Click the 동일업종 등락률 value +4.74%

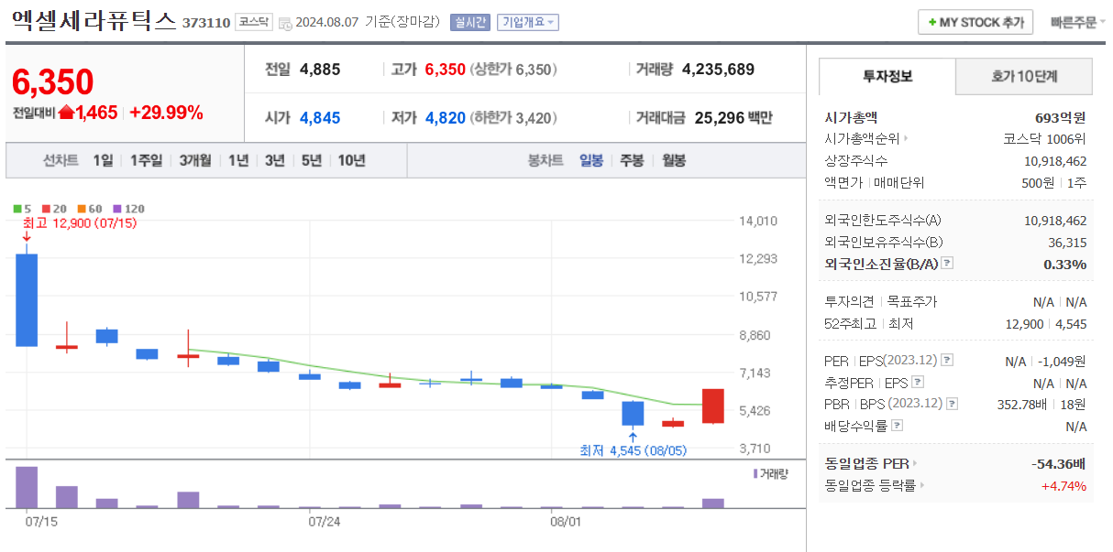pos(1064,486)
